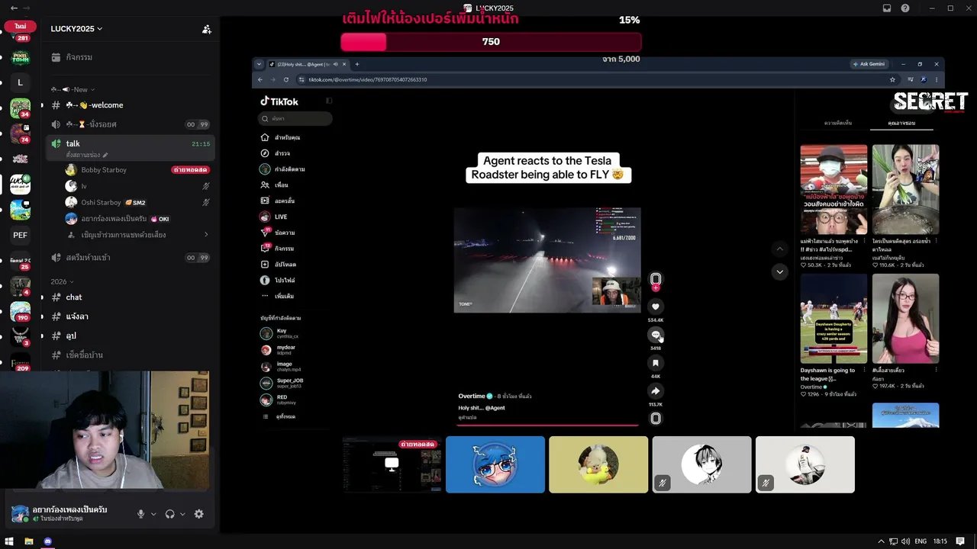Viewport: 977px width, 549px height.
Task: Click the Ask Gemini button in the browser
Action: pos(871,64)
